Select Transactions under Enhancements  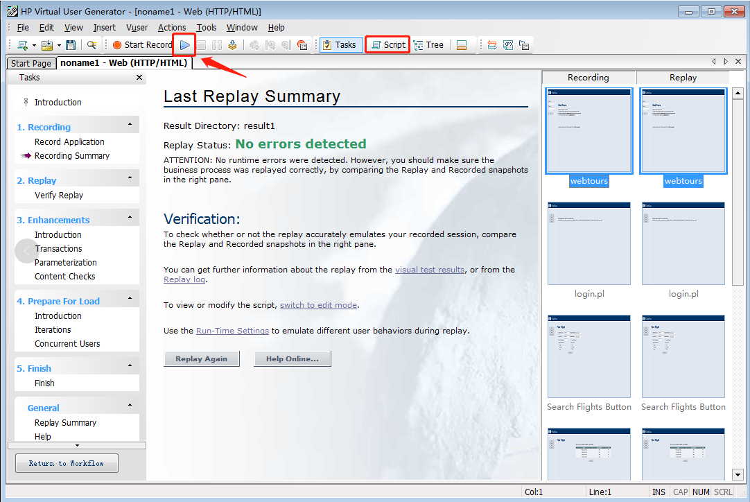tap(58, 249)
